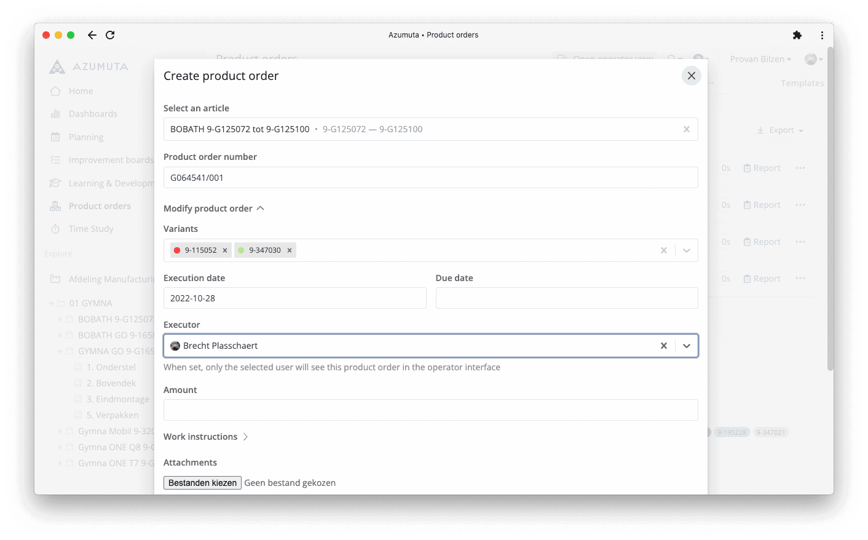This screenshot has height=540, width=868.
Task: Open the Variants dropdown
Action: [687, 250]
